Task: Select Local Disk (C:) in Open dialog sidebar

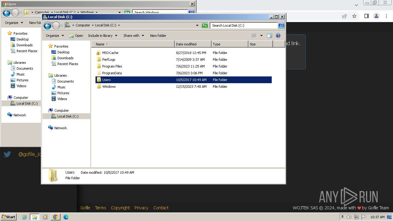Action: click(x=27, y=103)
